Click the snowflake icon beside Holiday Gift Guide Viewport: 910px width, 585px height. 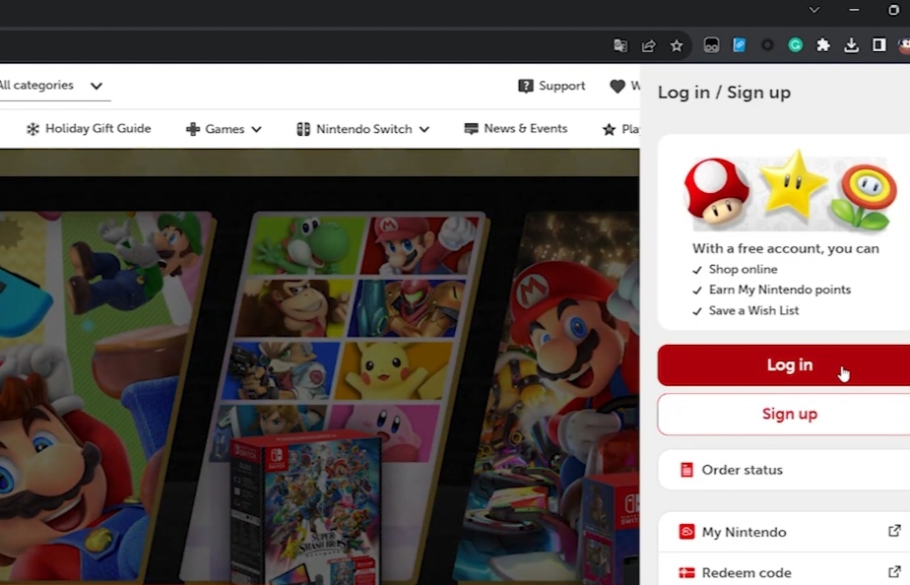32,129
